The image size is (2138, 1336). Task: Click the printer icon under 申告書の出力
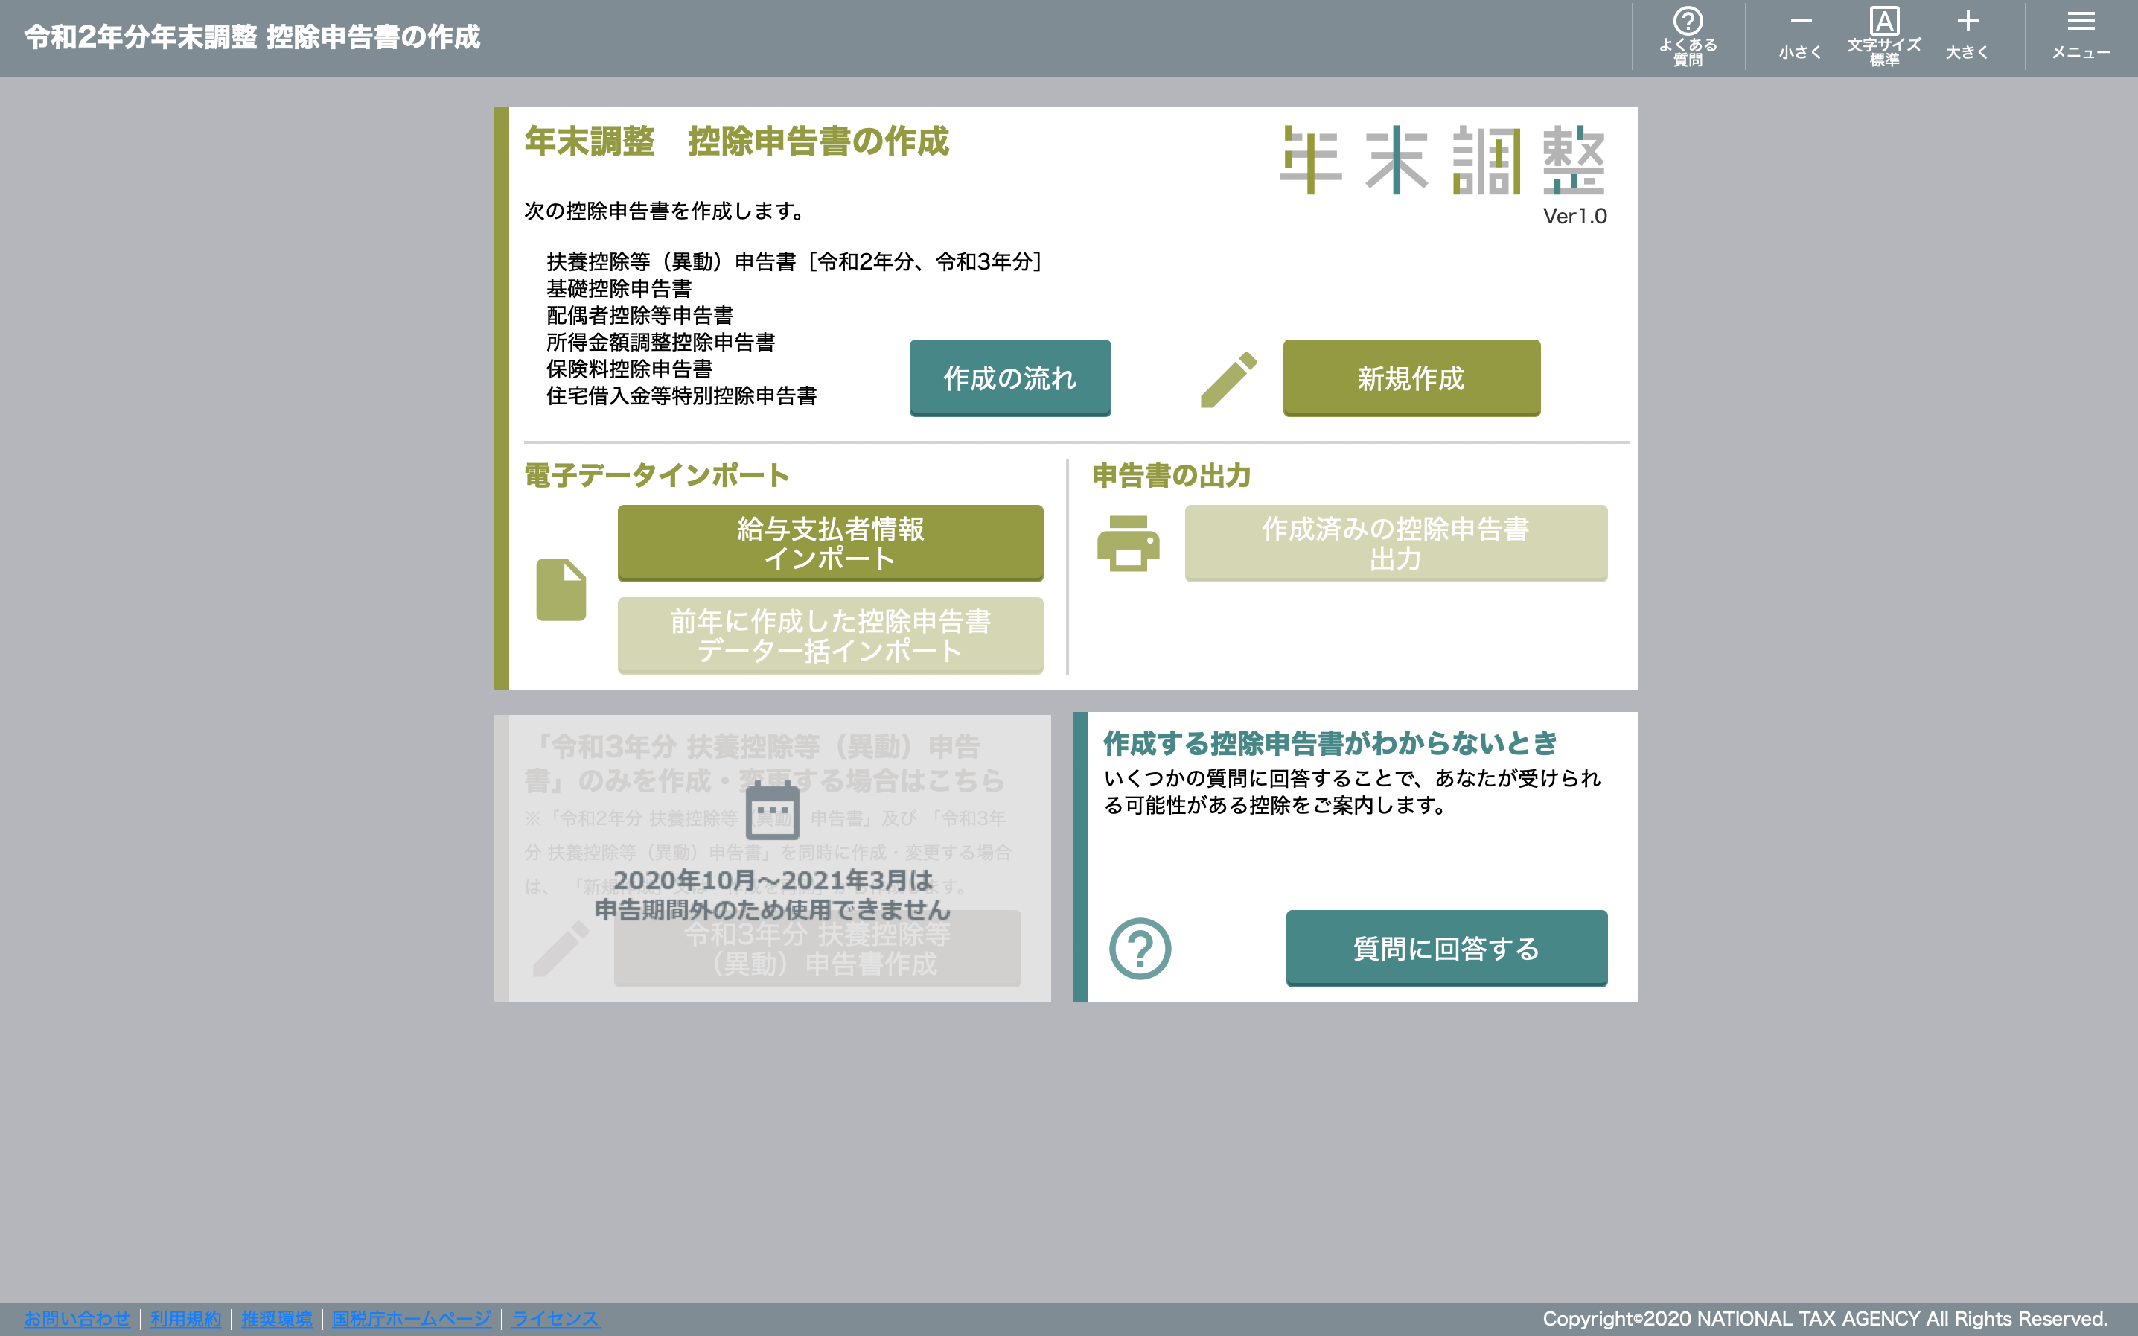click(1128, 543)
